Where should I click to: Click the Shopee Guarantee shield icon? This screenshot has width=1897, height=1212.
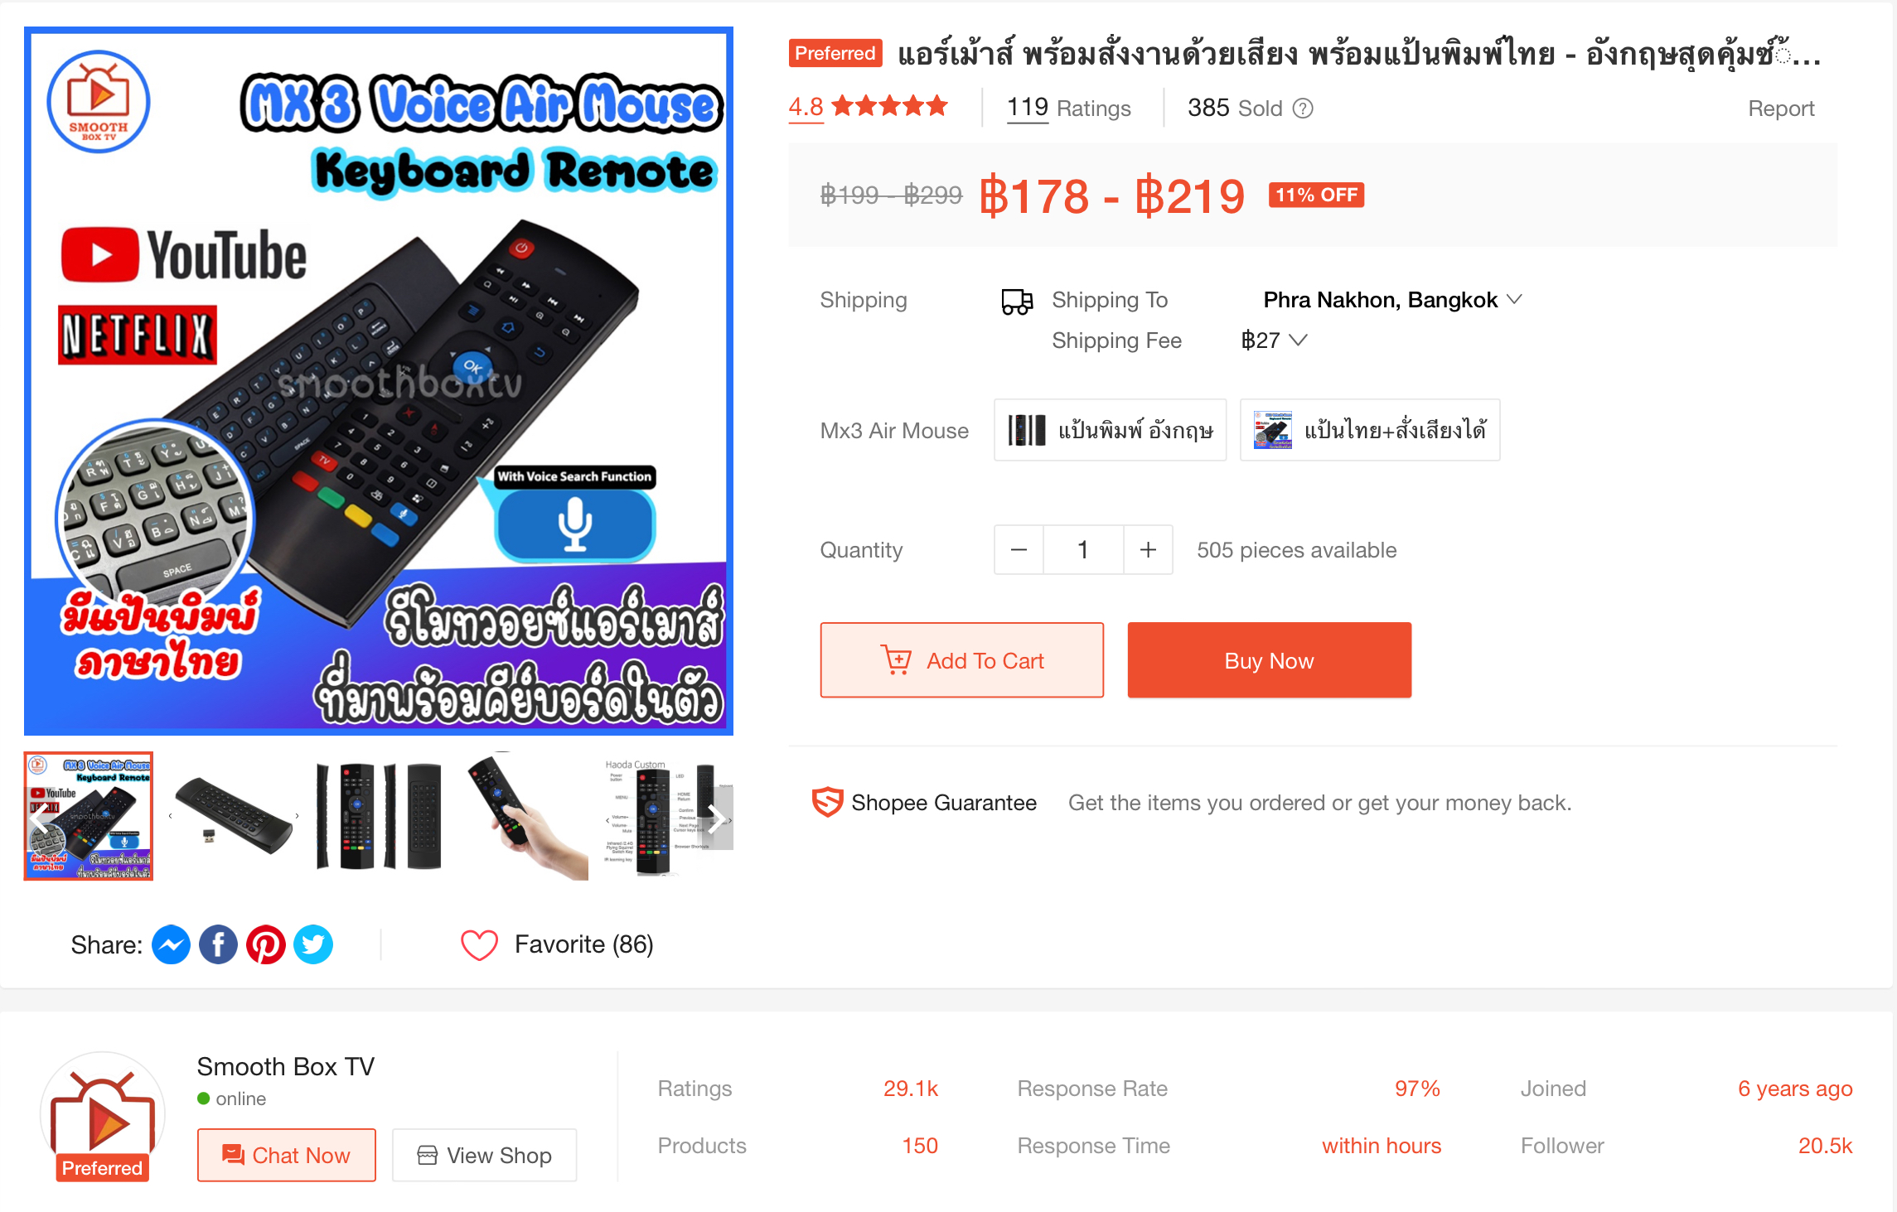pos(827,802)
